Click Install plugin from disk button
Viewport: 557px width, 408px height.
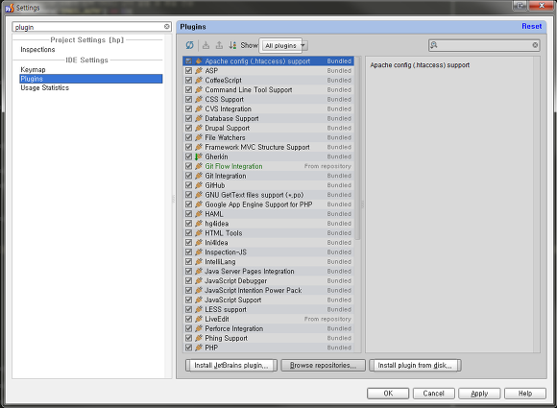[x=415, y=366]
